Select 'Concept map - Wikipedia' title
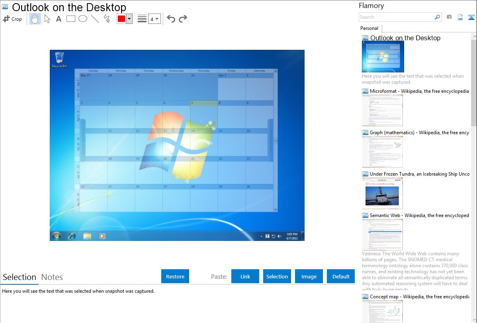 pyautogui.click(x=420, y=297)
